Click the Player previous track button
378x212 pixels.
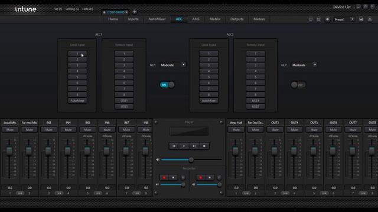point(174,146)
